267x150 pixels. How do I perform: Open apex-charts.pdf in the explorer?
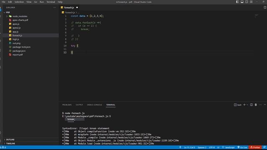point(20,20)
